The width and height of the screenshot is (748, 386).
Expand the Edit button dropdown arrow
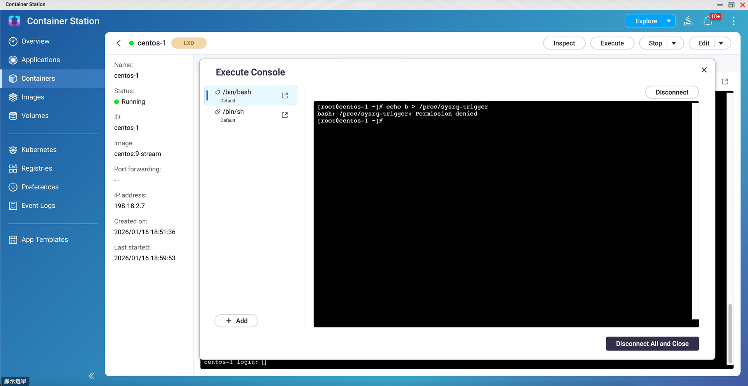[x=721, y=43]
